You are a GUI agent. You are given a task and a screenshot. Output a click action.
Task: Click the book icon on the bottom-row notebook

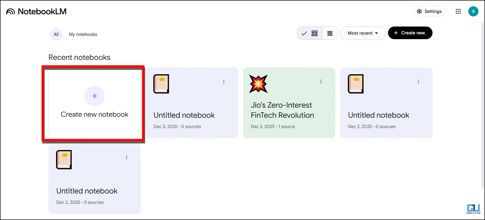(64, 160)
